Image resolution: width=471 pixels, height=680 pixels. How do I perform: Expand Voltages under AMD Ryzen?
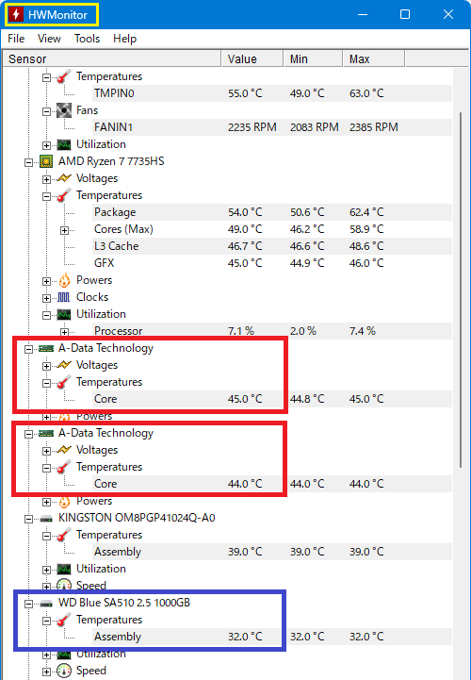click(x=46, y=179)
